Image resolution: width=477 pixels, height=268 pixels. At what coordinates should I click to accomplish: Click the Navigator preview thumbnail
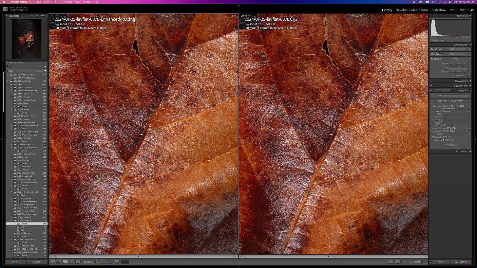click(26, 39)
